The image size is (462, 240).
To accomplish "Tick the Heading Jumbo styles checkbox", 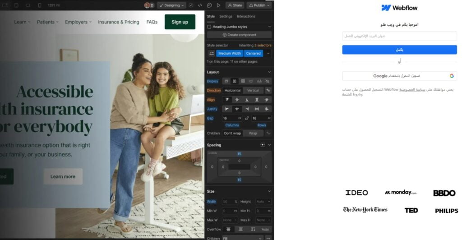I will pyautogui.click(x=209, y=27).
